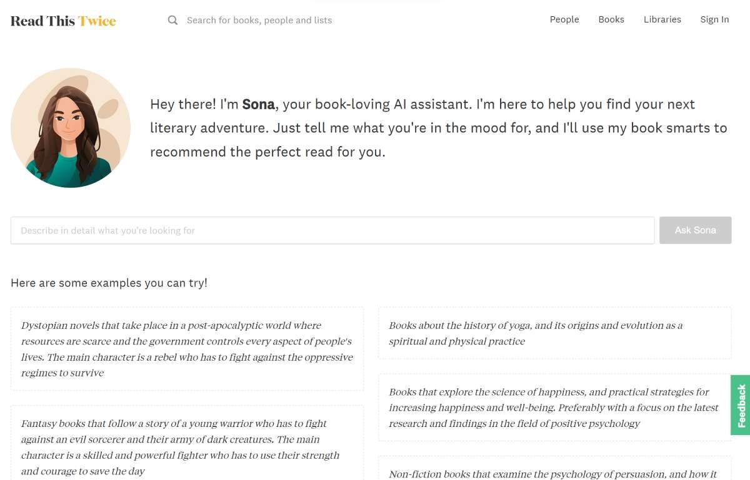Image resolution: width=750 pixels, height=480 pixels.
Task: Select the fantasy young warrior example
Action: [x=187, y=446]
